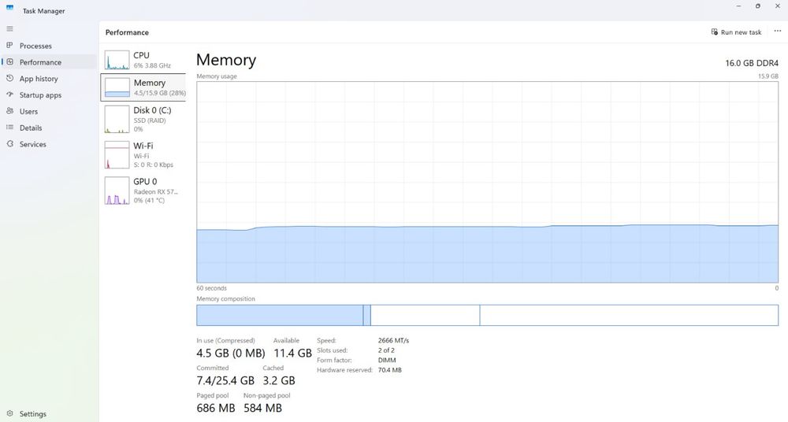Click inside the Memory usage graph

487,182
